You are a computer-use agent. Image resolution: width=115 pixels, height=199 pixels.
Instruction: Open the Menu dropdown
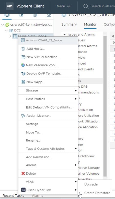63,6
